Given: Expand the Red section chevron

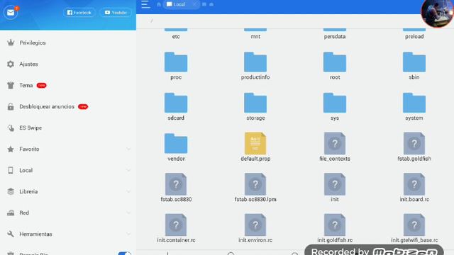Looking at the screenshot, I should pyautogui.click(x=128, y=212).
